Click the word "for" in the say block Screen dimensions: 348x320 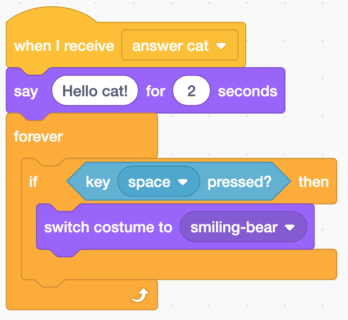155,91
